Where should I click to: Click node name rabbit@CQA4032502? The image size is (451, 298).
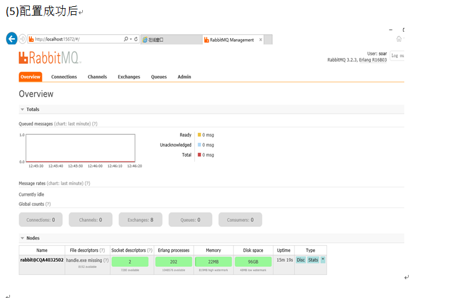coord(42,260)
